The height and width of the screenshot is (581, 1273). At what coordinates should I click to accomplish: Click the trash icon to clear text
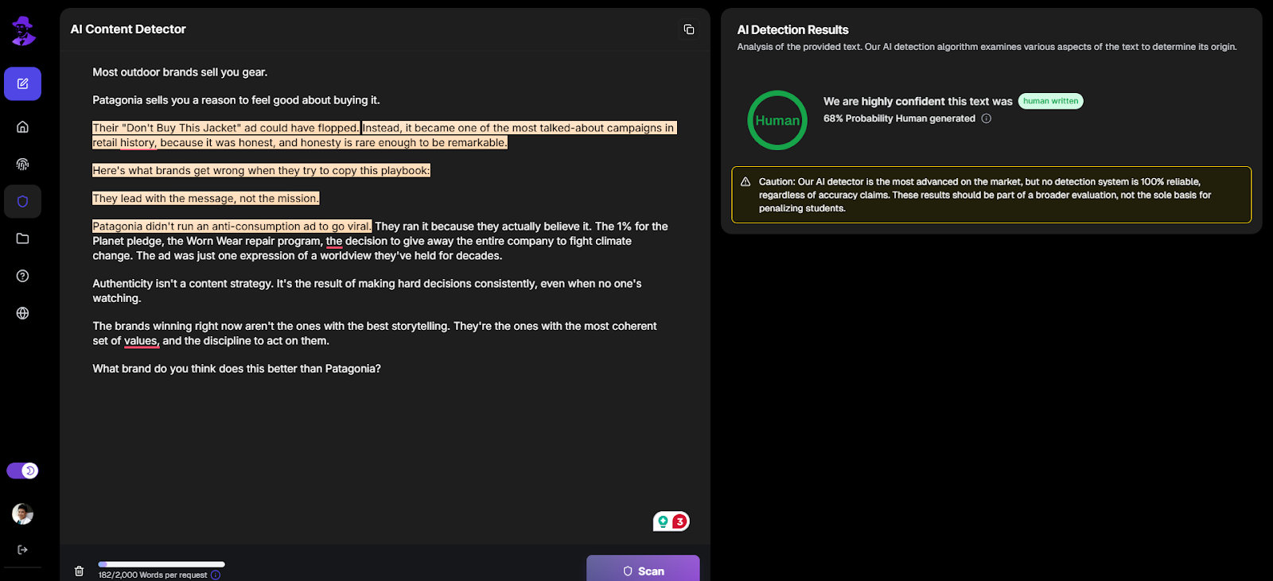pyautogui.click(x=79, y=571)
